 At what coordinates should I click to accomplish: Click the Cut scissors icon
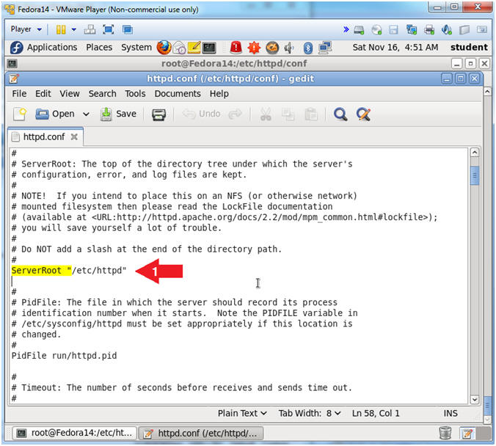pos(266,114)
